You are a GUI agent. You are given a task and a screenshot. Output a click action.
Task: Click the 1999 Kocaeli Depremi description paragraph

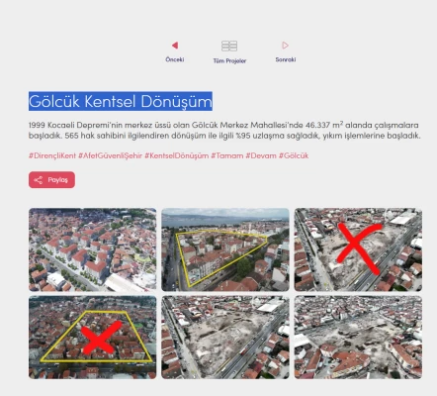(x=224, y=131)
